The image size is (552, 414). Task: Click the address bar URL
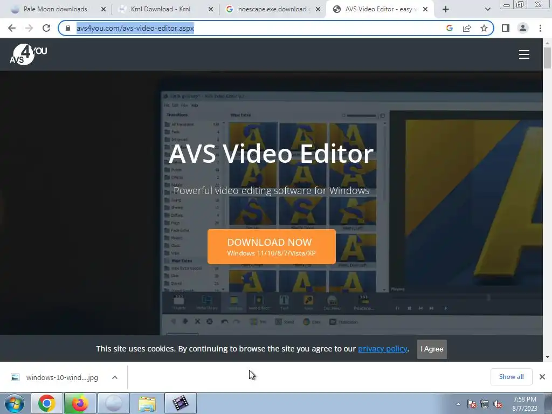click(135, 28)
